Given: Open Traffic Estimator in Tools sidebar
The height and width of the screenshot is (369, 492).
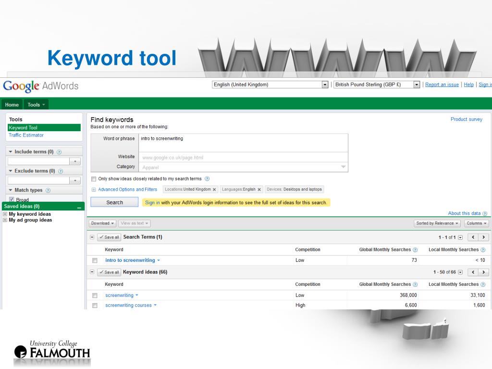Looking at the screenshot, I should click(26, 135).
